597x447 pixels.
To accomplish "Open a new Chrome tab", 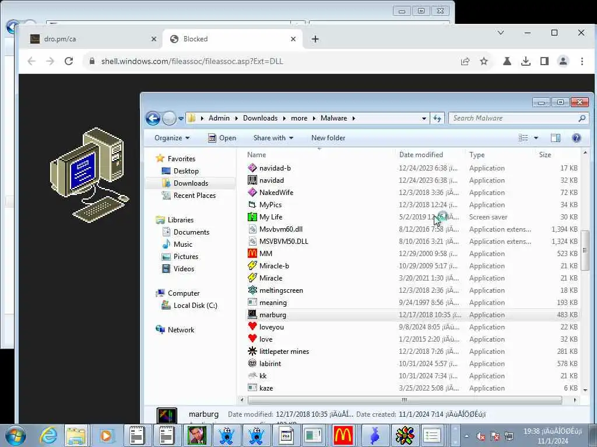I will (315, 39).
